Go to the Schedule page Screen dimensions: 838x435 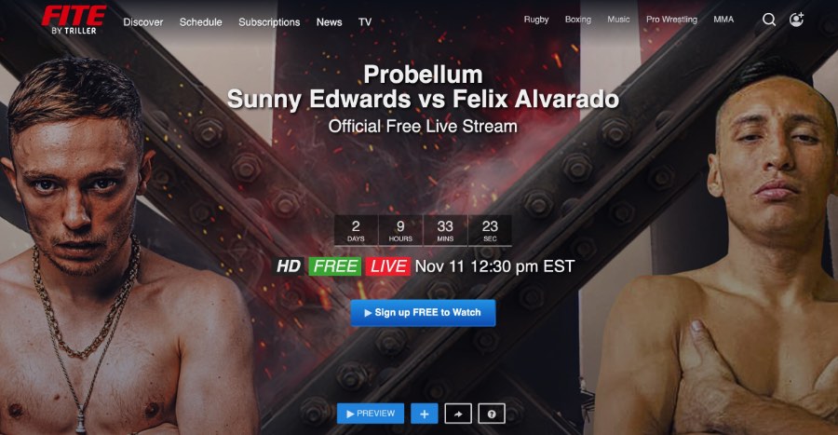(x=200, y=22)
